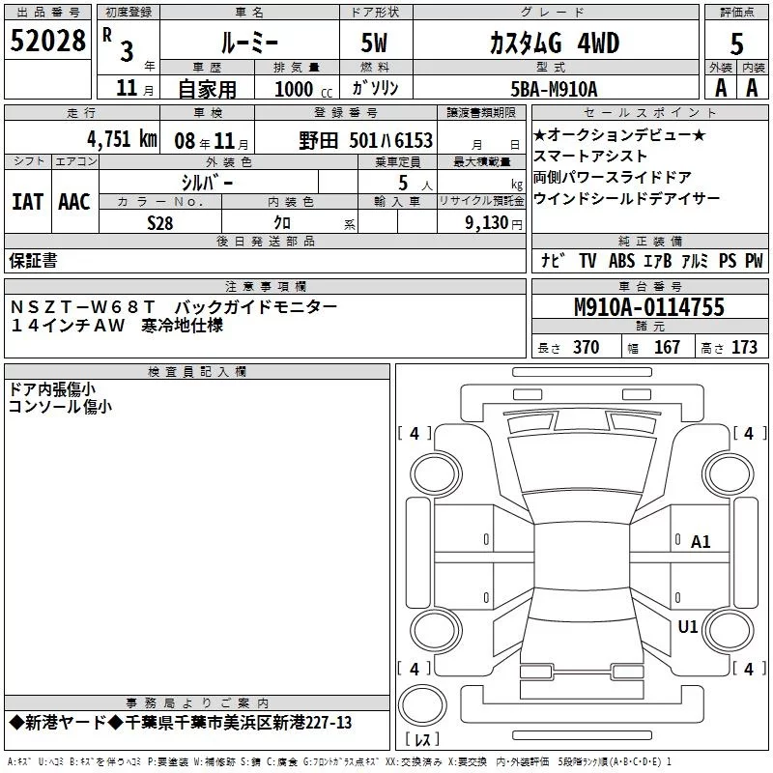This screenshot has width=773, height=773.
Task: Select 保証書 in later-shipped parts
Action: (x=33, y=261)
